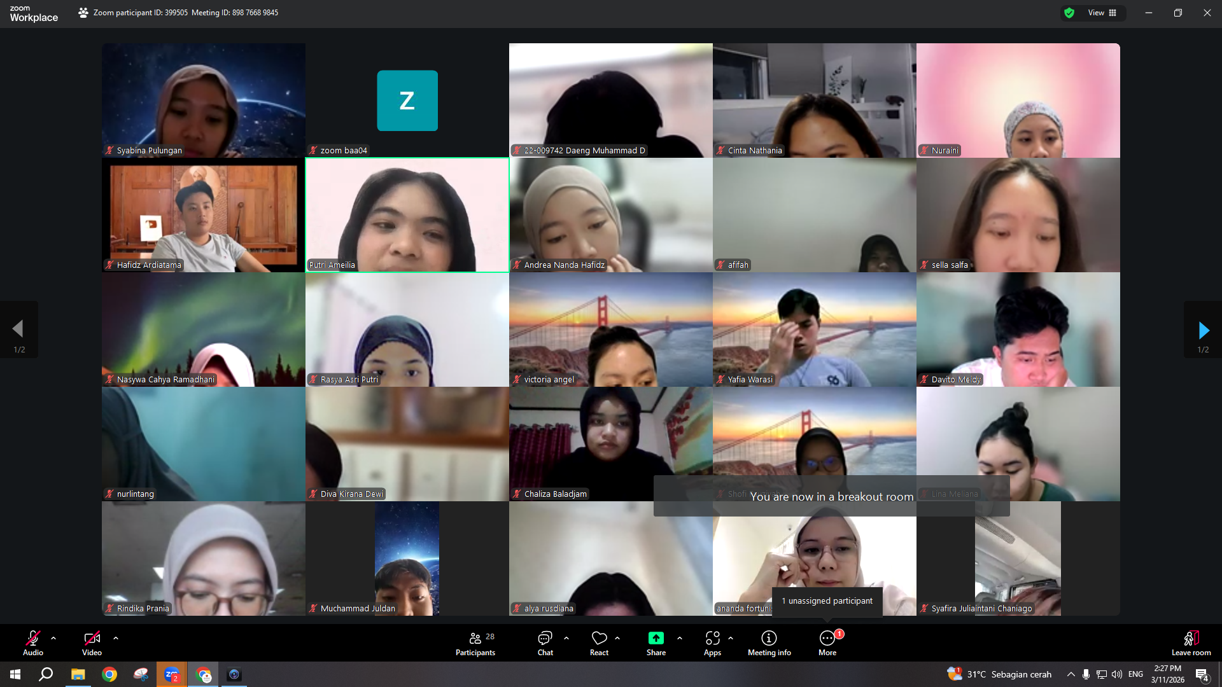The height and width of the screenshot is (687, 1222).
Task: Expand reaction options arrow beside React
Action: click(617, 638)
